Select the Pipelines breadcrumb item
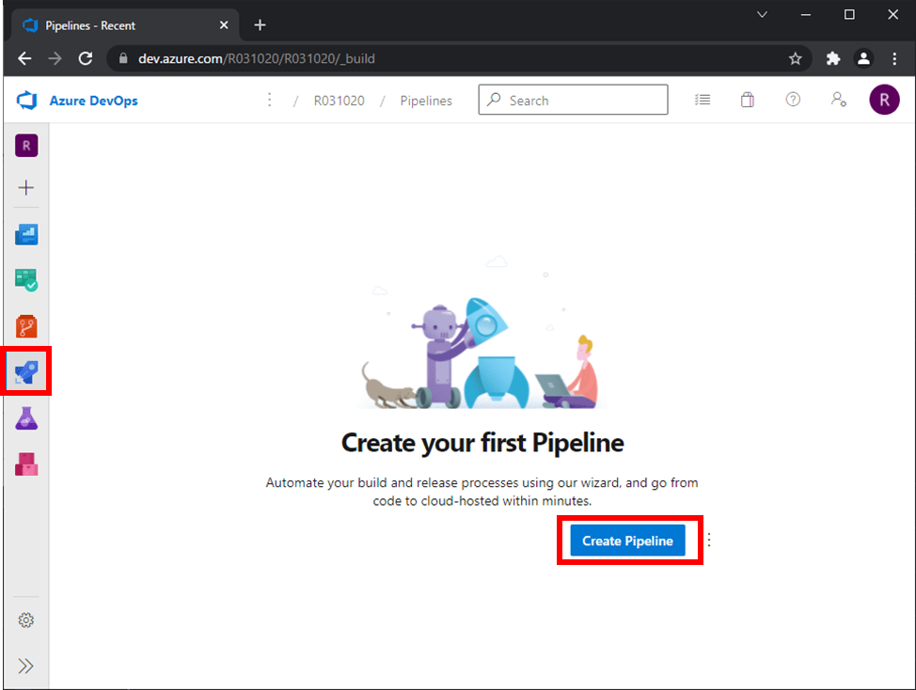The width and height of the screenshot is (916, 690). [x=426, y=101]
